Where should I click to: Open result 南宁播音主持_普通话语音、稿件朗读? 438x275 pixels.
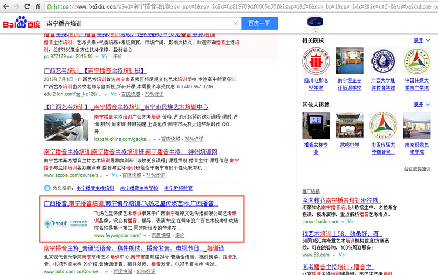(134, 248)
